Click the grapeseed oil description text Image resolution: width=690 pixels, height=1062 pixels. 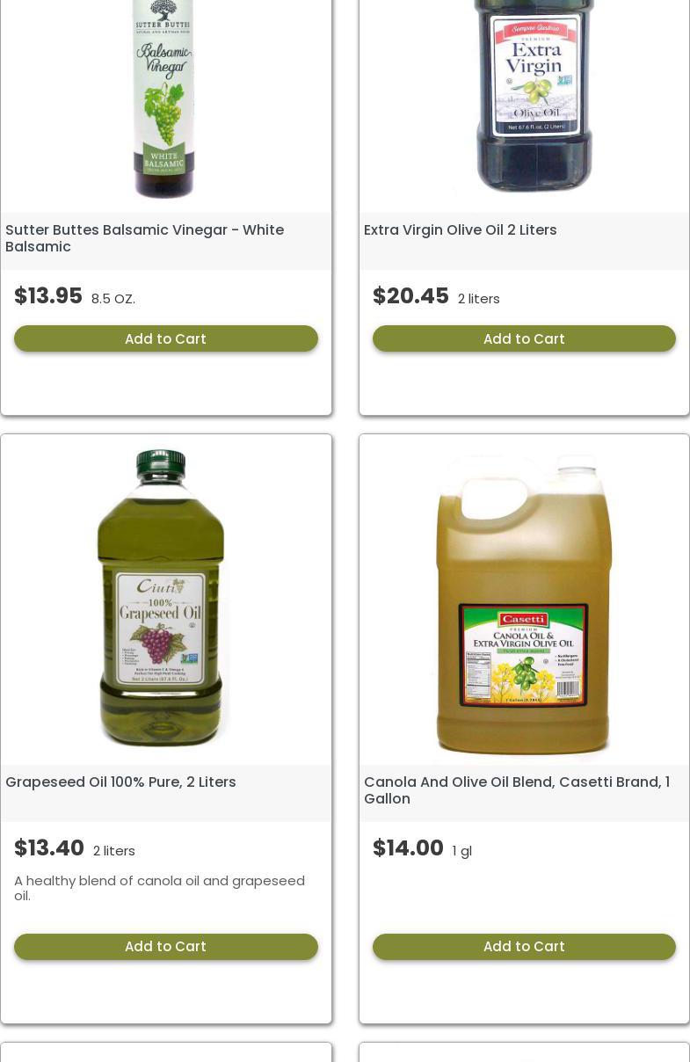tap(159, 888)
